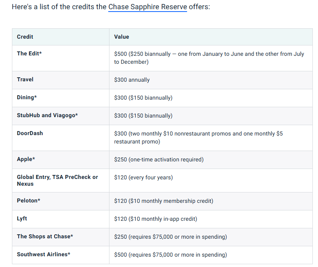The height and width of the screenshot is (267, 318).
Task: Select the $10 monthly in-app credit value
Action: 155,219
